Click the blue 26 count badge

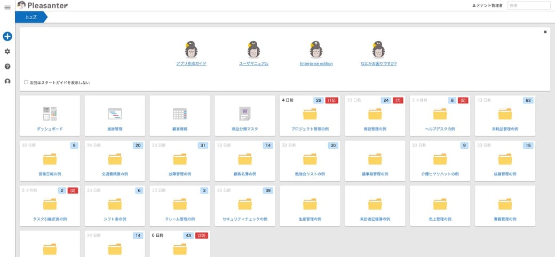[319, 100]
